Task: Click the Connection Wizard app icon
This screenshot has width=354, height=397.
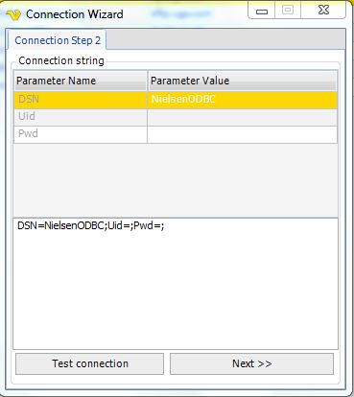Action: tap(13, 14)
